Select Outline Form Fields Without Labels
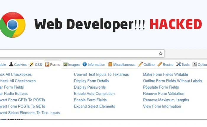This screenshot has width=207, height=127. tap(172, 81)
